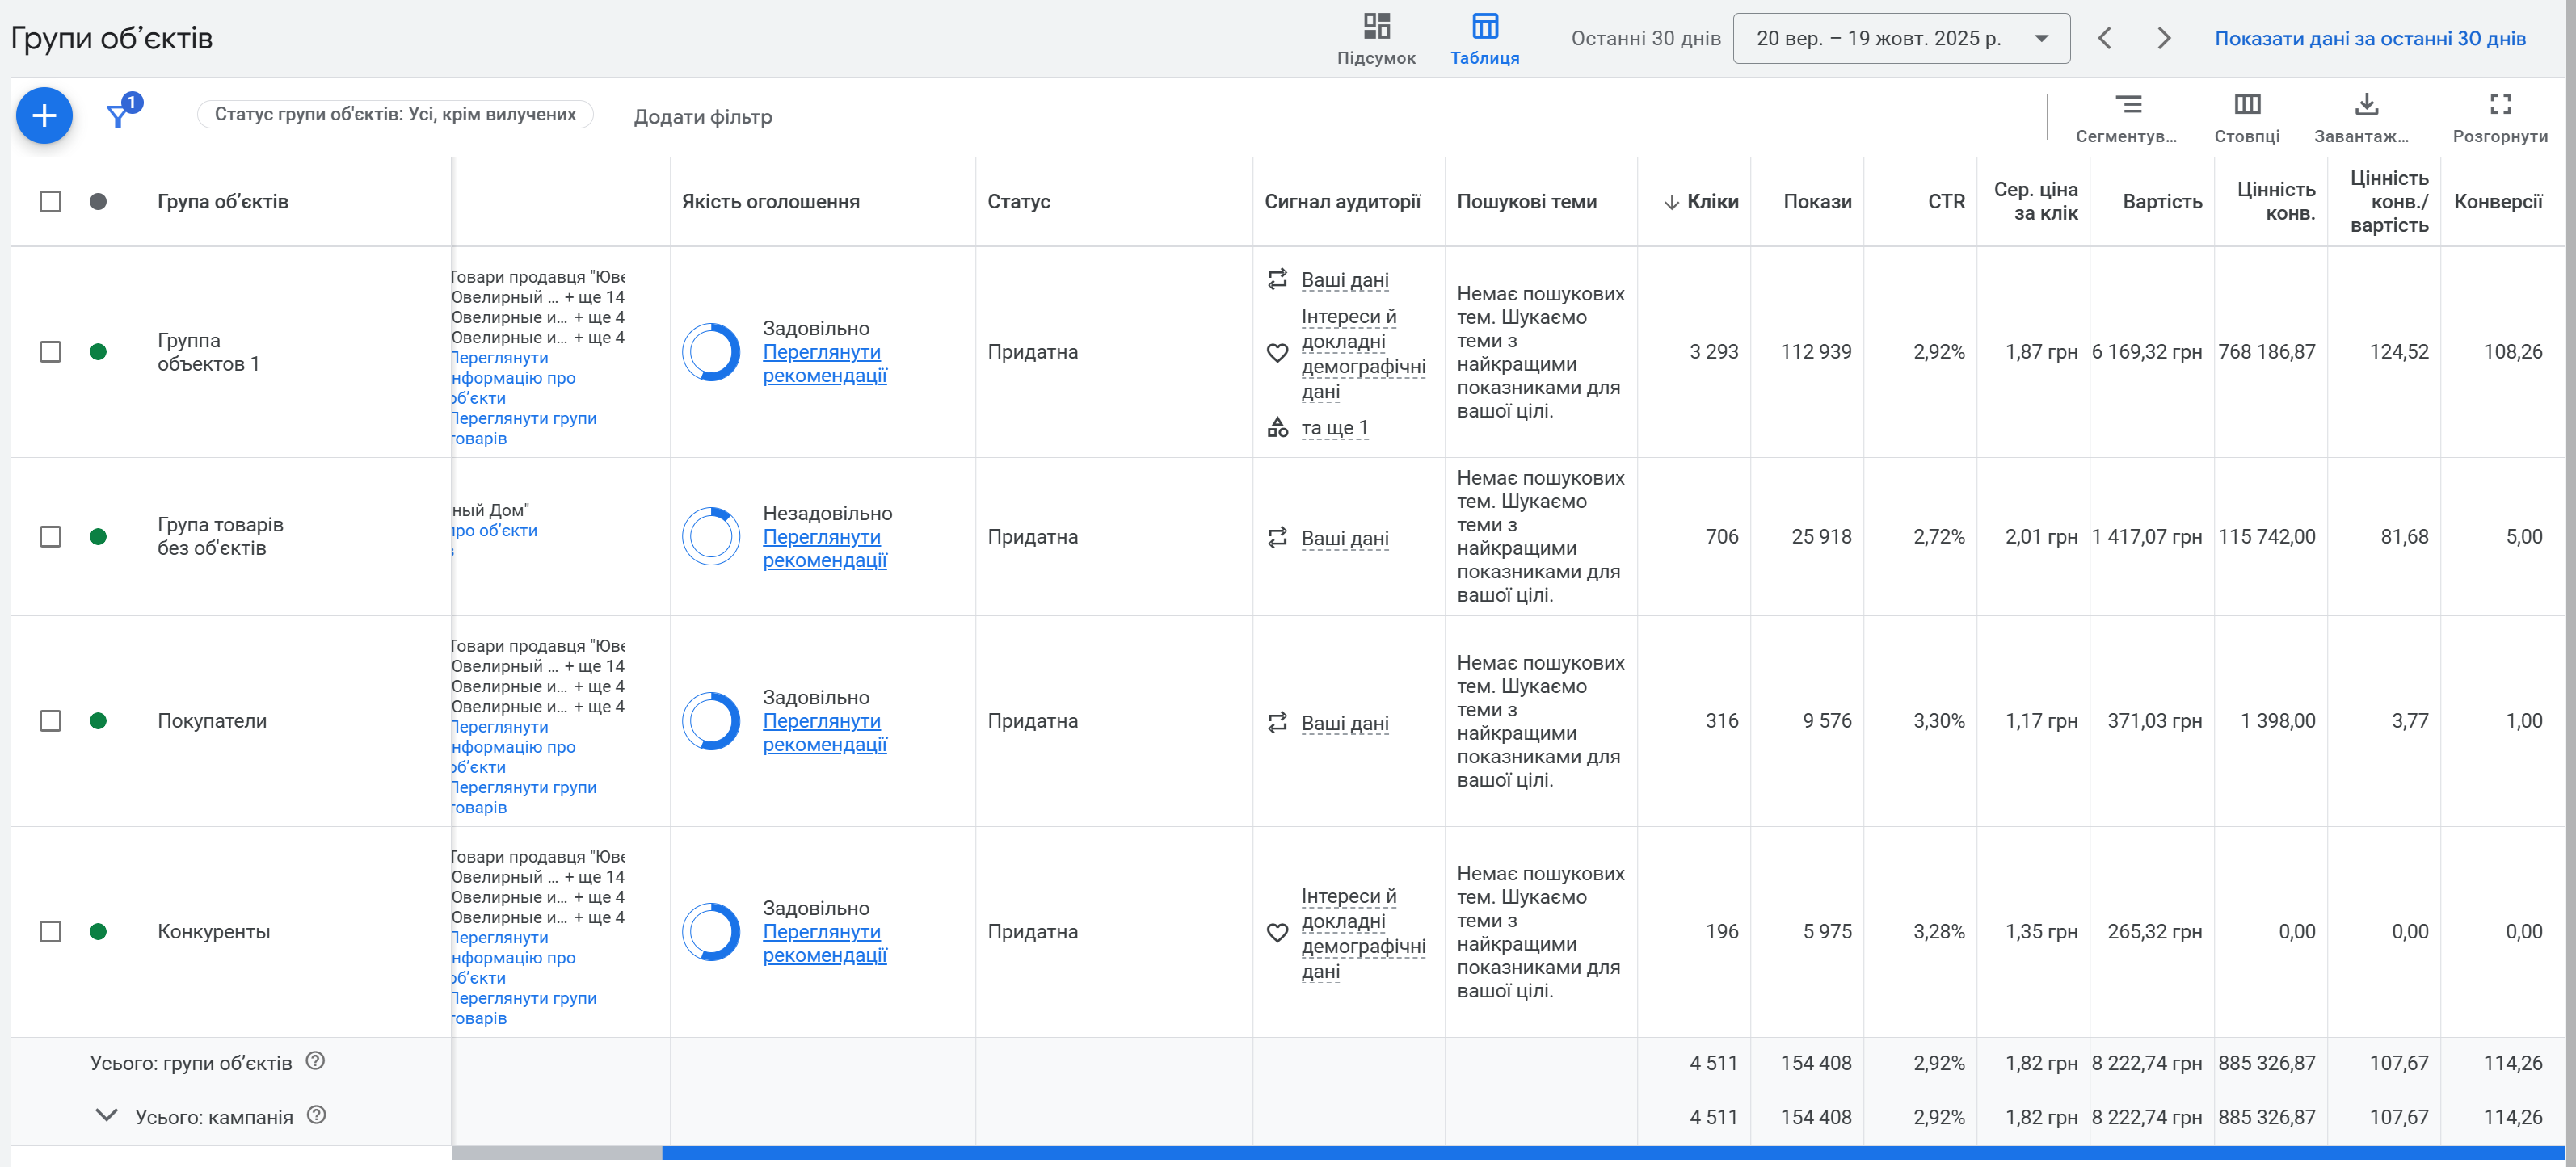Check the Группа объектов 1 row
Viewport: 2576px width, 1167px height.
pyautogui.click(x=50, y=351)
